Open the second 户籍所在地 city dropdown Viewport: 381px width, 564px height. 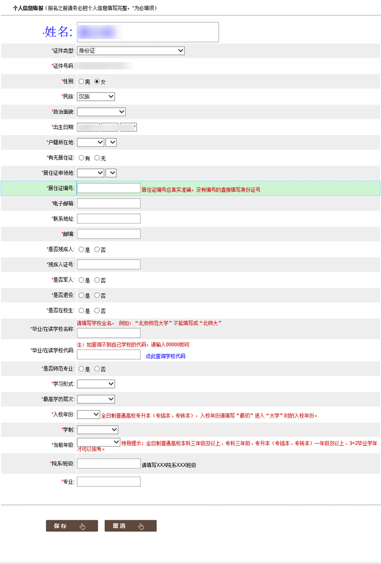tap(111, 142)
